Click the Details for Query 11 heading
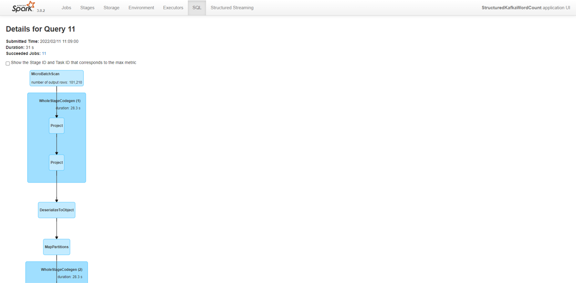This screenshot has height=283, width=576. click(x=40, y=29)
